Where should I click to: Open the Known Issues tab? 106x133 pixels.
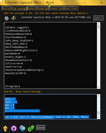[x=71, y=9]
